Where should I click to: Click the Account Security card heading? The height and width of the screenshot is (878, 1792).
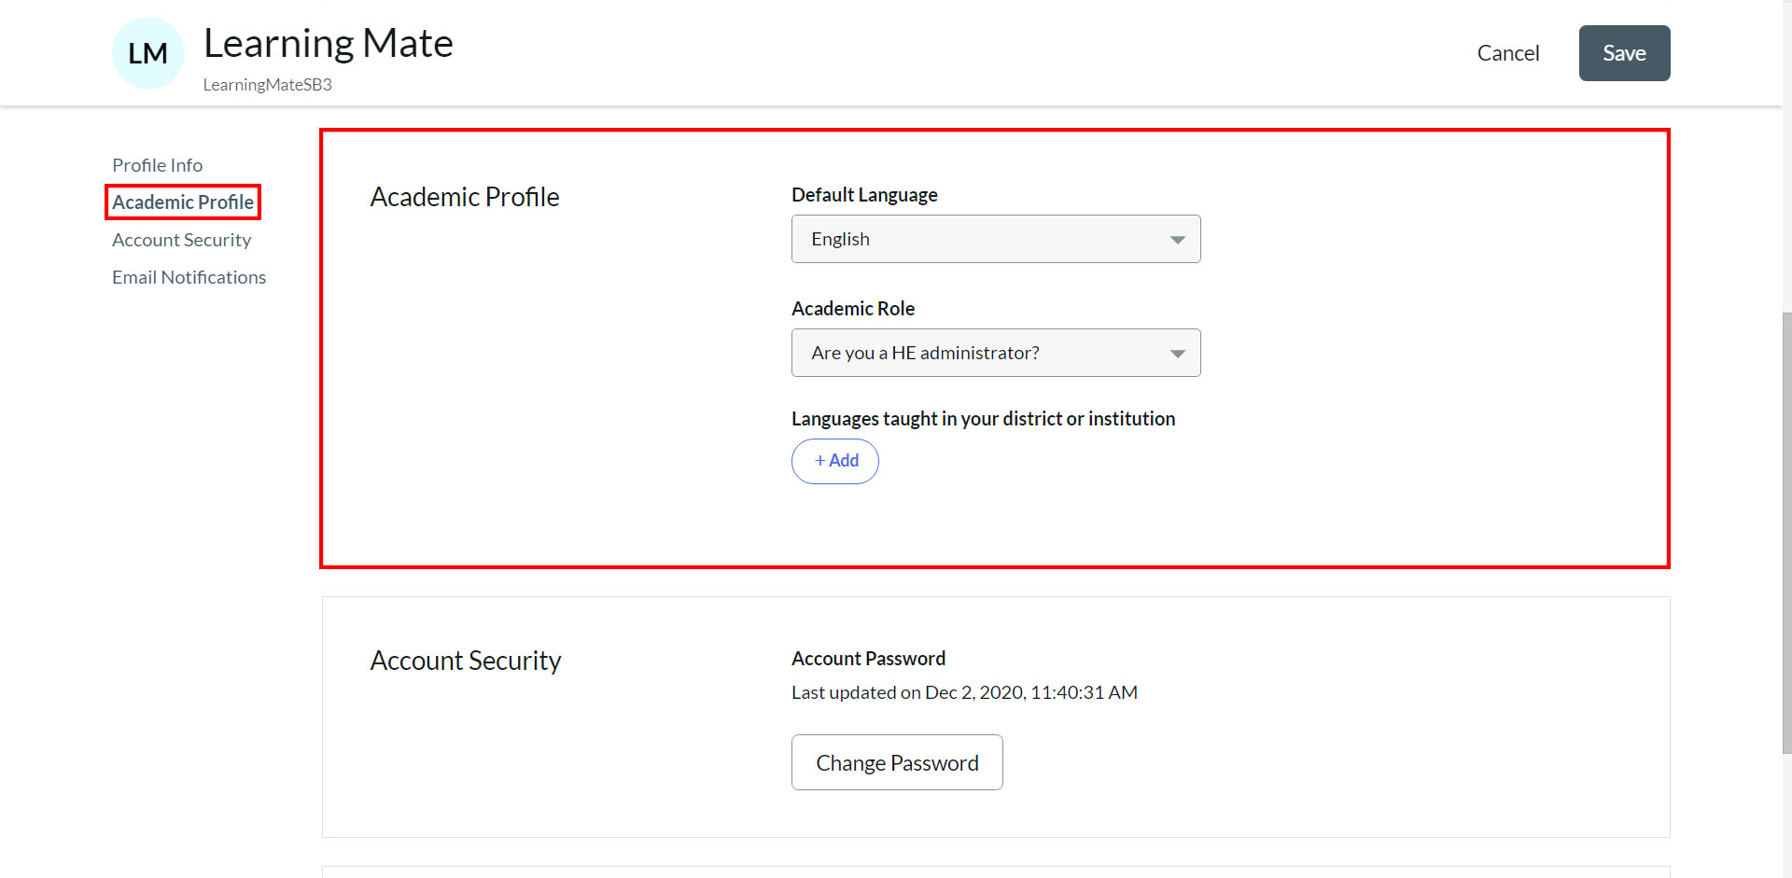tap(466, 661)
